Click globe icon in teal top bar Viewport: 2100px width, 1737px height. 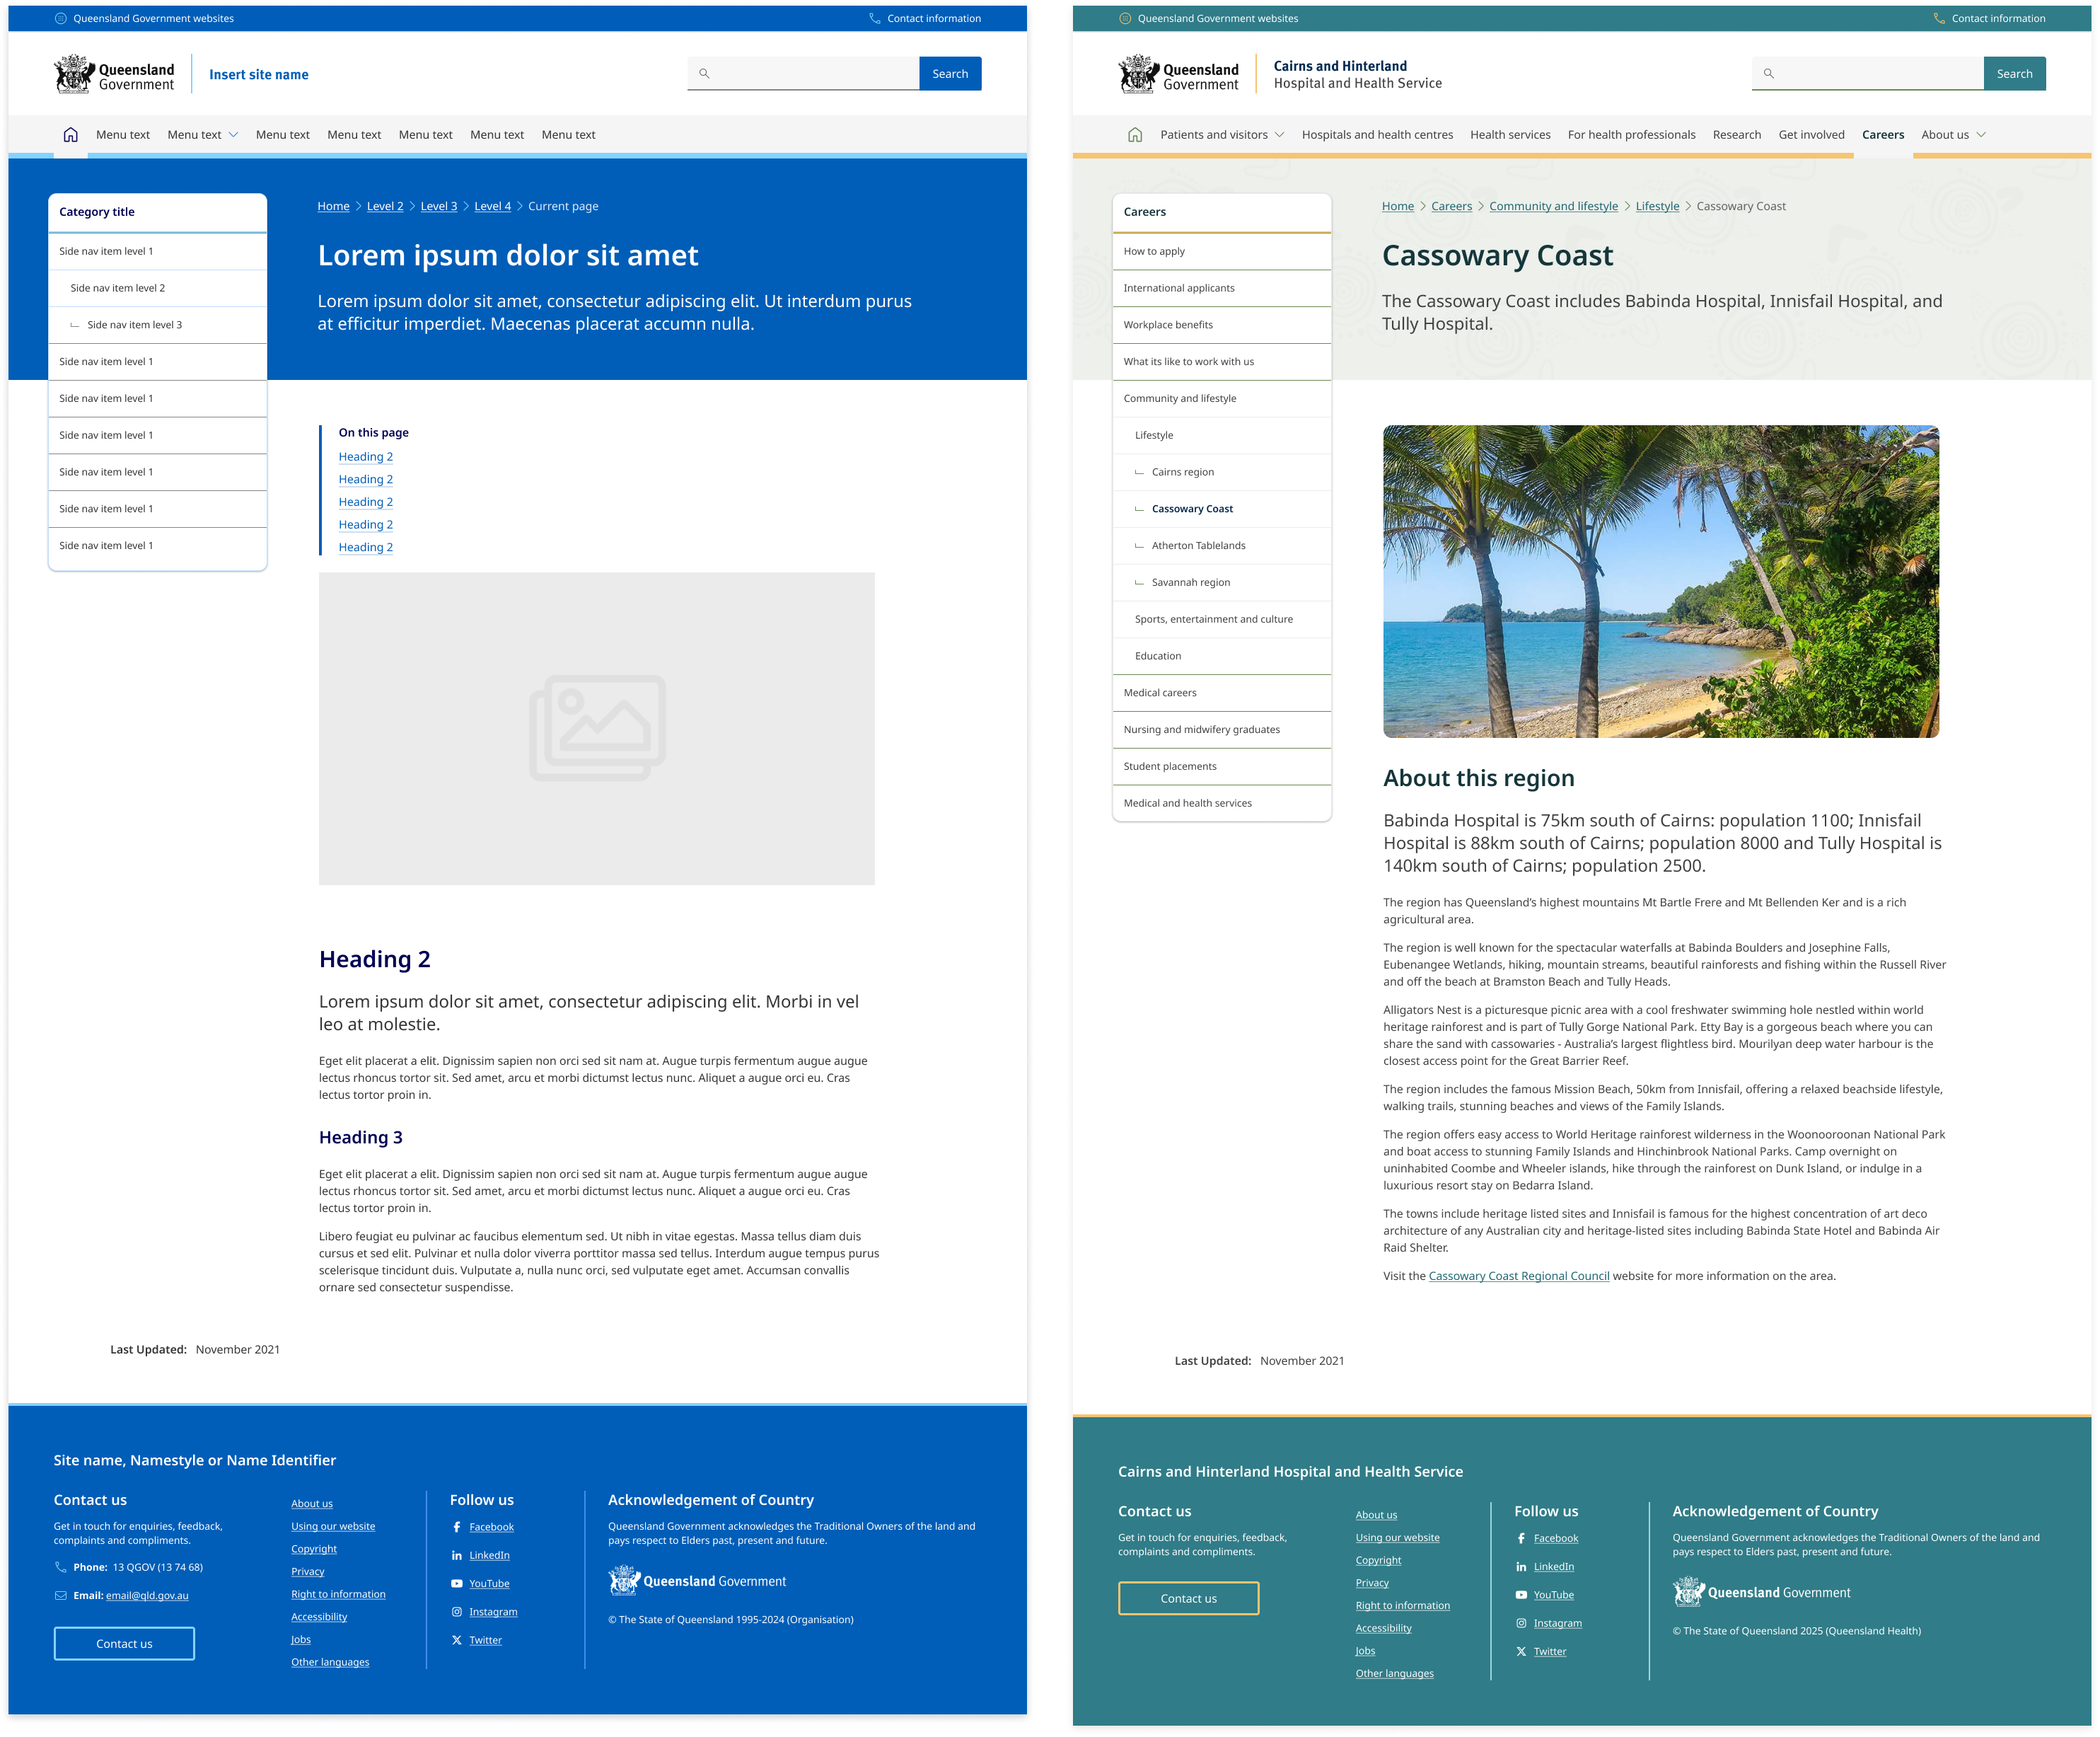coord(1125,18)
